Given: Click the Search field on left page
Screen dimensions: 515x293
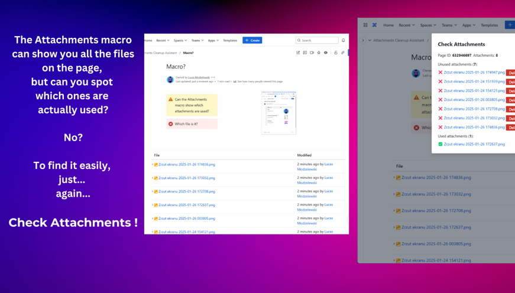Looking at the screenshot, I should pyautogui.click(x=317, y=40).
